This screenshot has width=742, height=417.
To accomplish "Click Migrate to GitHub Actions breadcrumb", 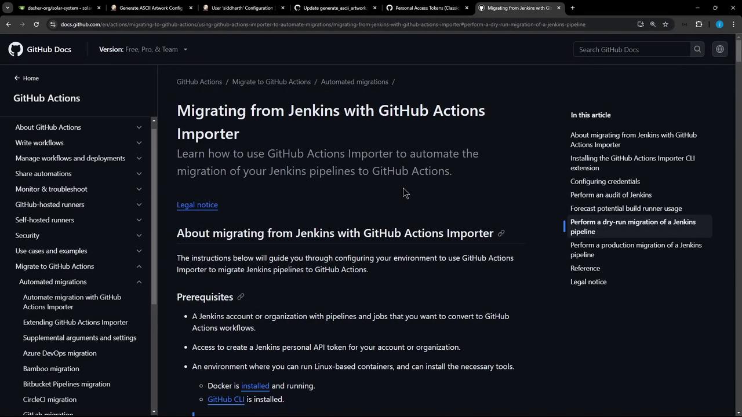I will [271, 82].
